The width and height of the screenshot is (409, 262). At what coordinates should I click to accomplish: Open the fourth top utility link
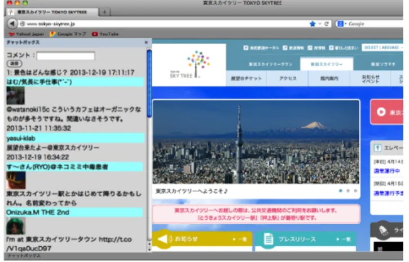click(x=344, y=48)
